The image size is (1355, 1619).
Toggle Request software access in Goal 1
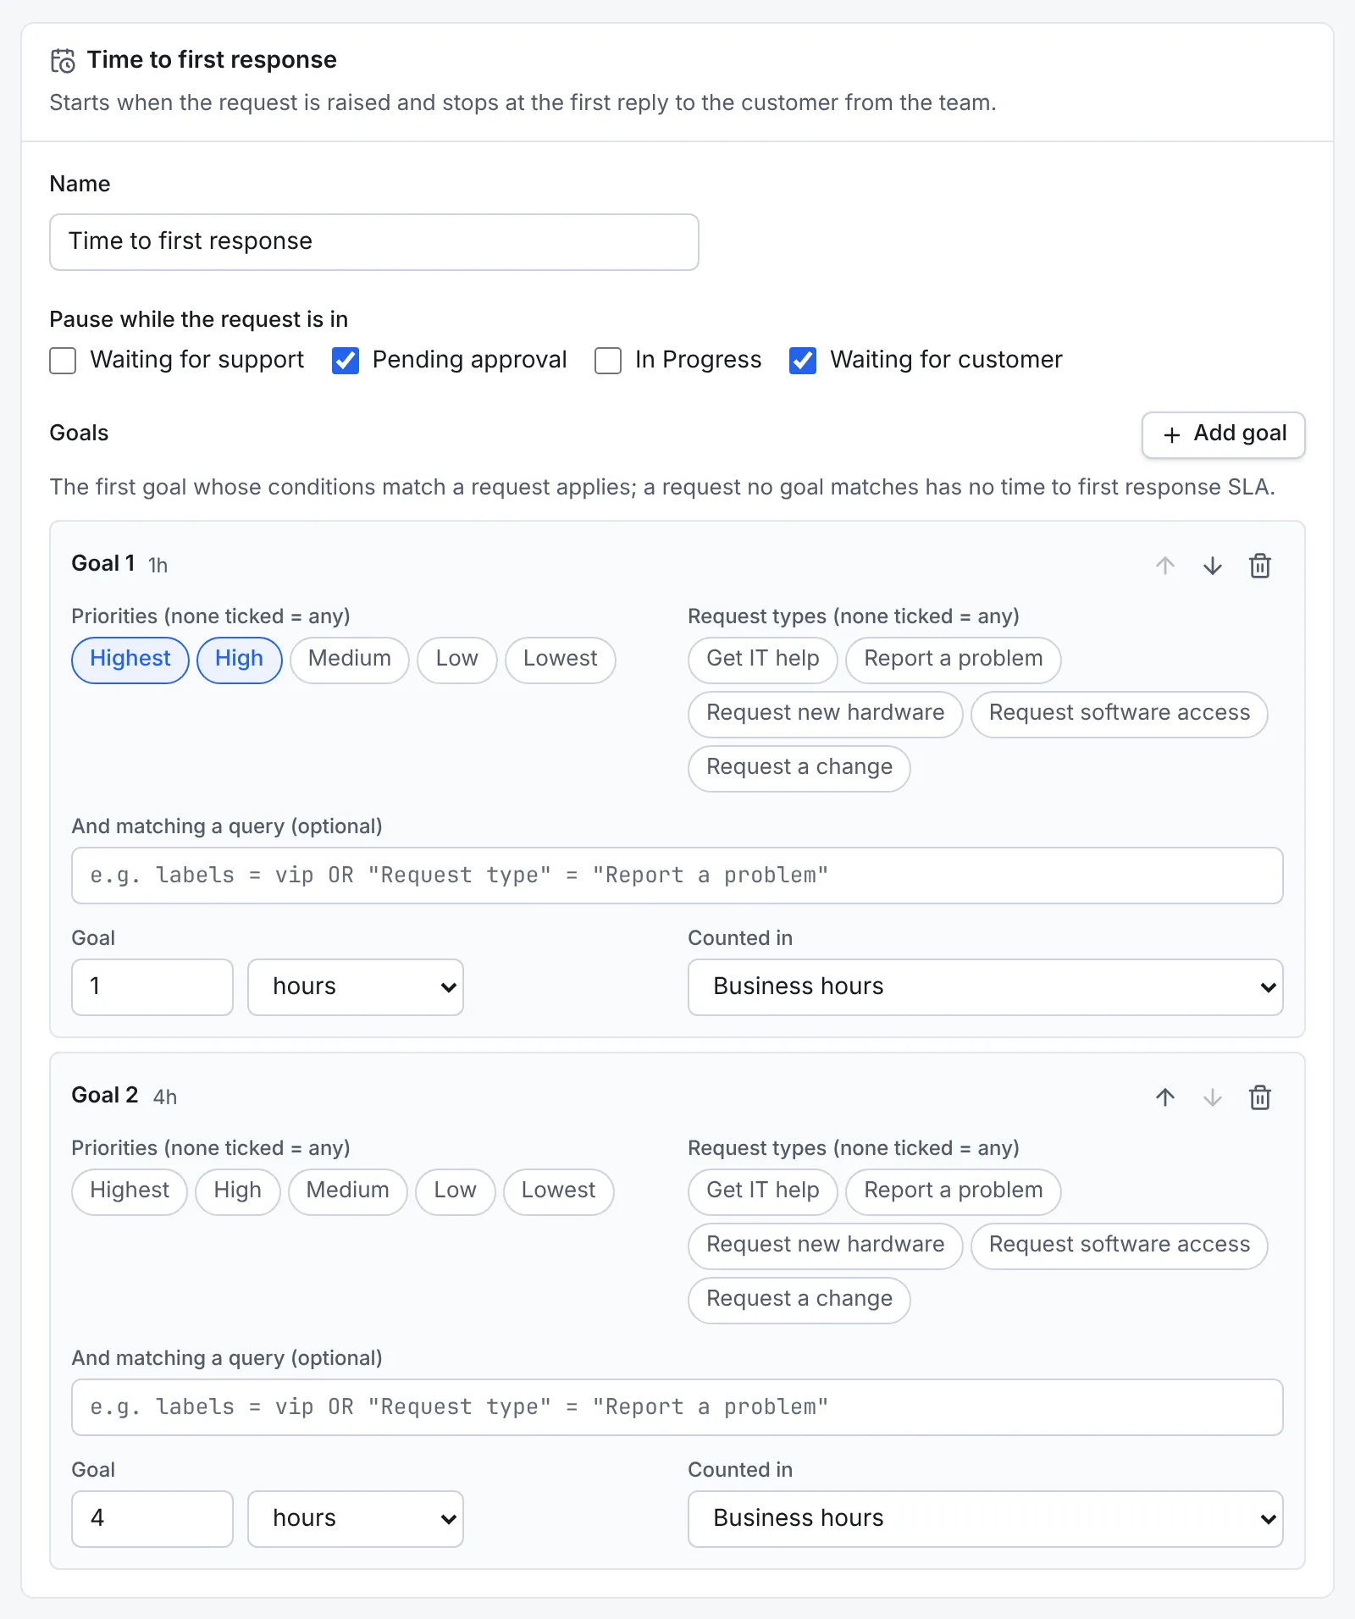(1120, 714)
